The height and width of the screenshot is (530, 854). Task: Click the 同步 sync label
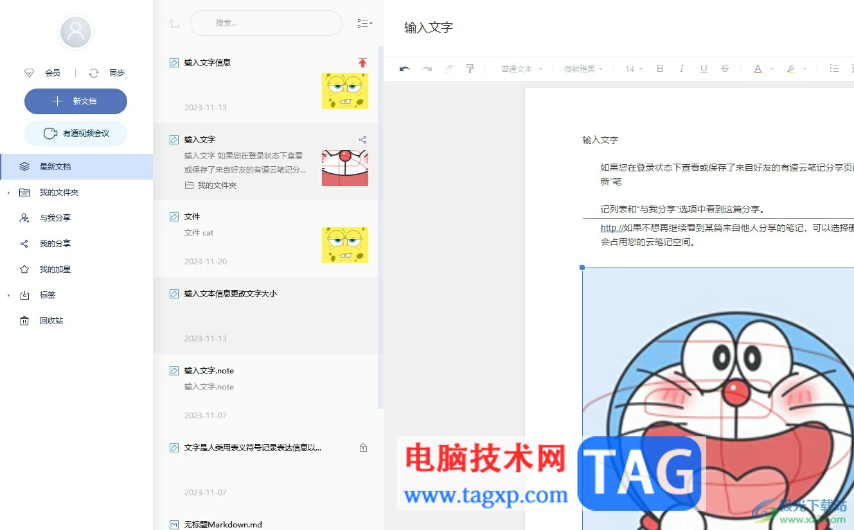point(117,73)
